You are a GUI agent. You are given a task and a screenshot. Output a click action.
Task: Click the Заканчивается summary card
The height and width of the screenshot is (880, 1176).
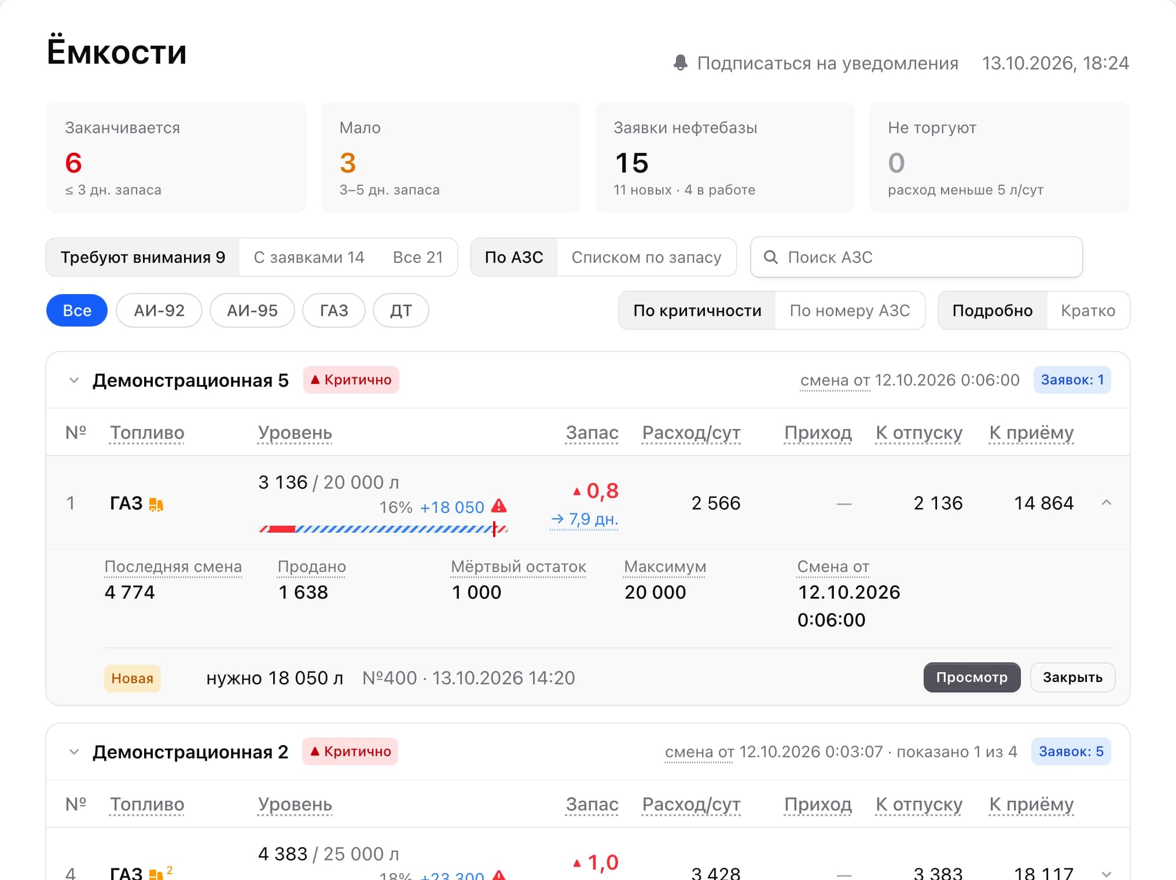point(176,157)
